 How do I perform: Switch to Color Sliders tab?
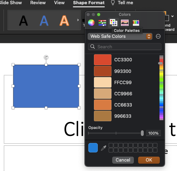click(x=102, y=23)
